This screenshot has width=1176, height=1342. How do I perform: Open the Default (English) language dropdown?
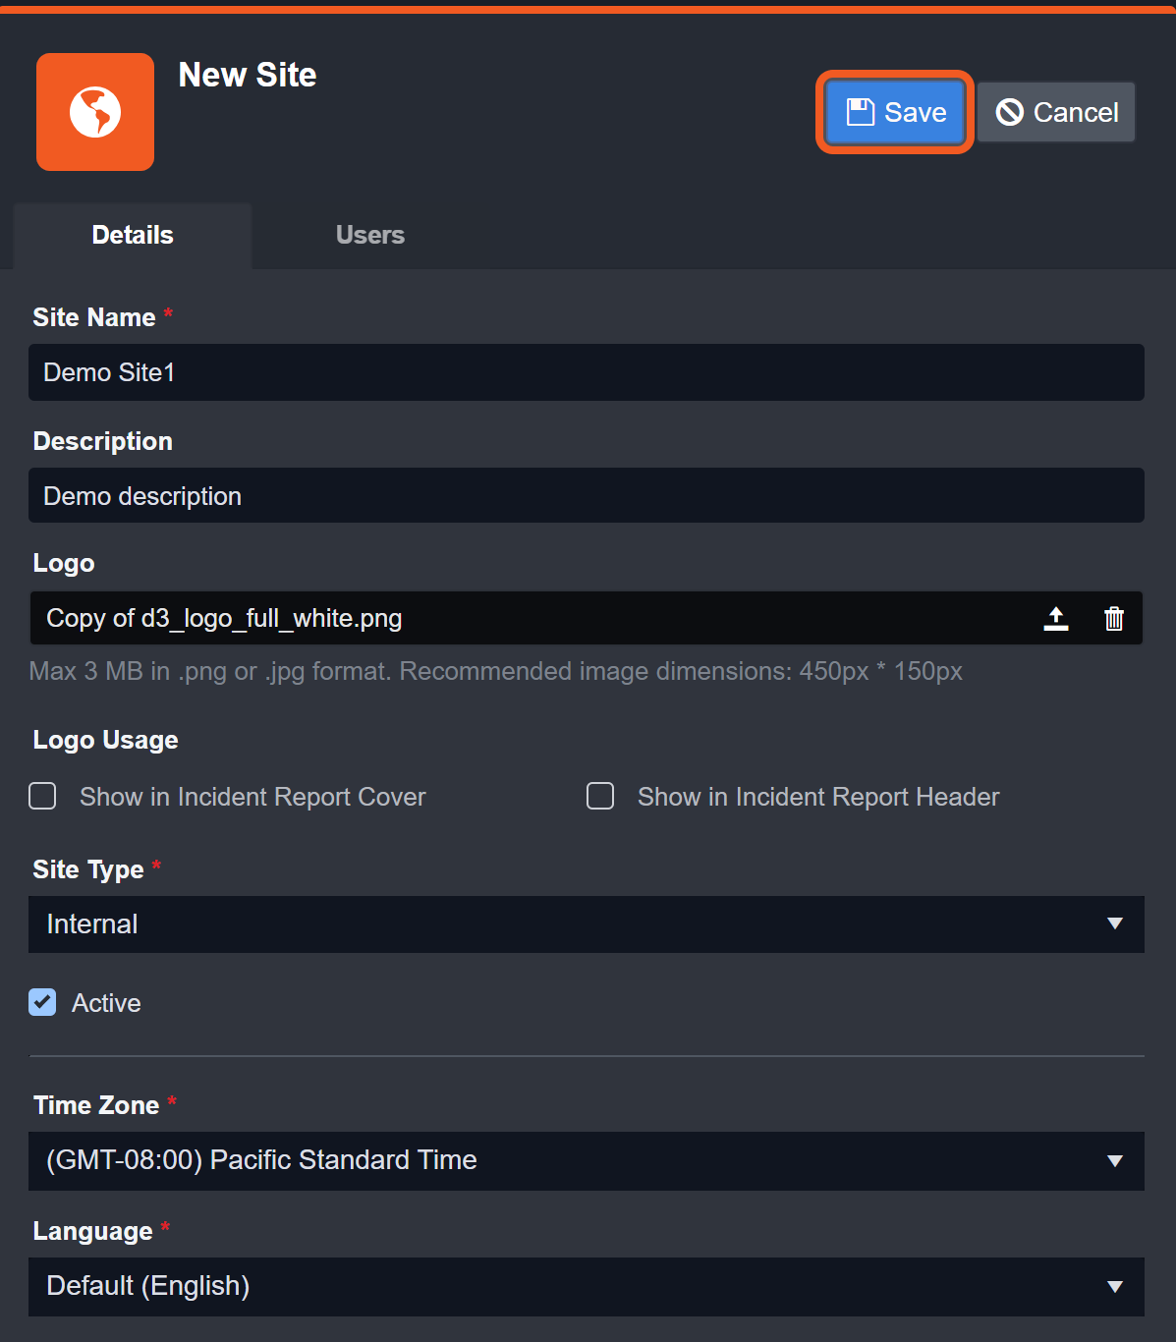(x=570, y=1286)
